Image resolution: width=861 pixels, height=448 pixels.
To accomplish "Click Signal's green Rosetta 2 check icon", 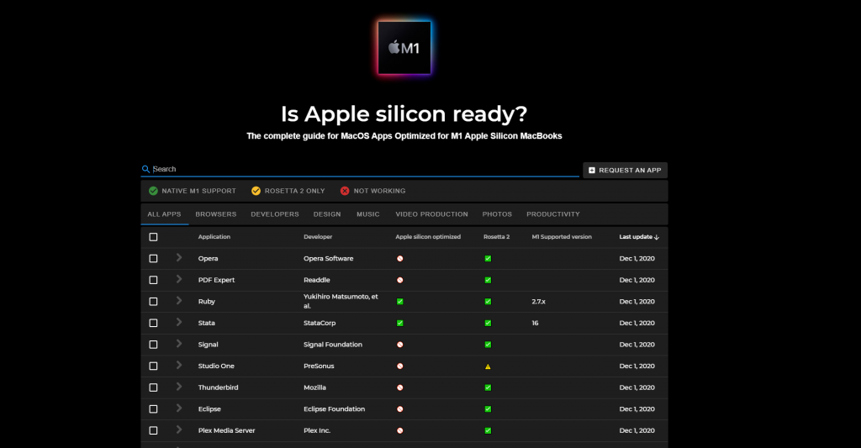I will pos(488,345).
